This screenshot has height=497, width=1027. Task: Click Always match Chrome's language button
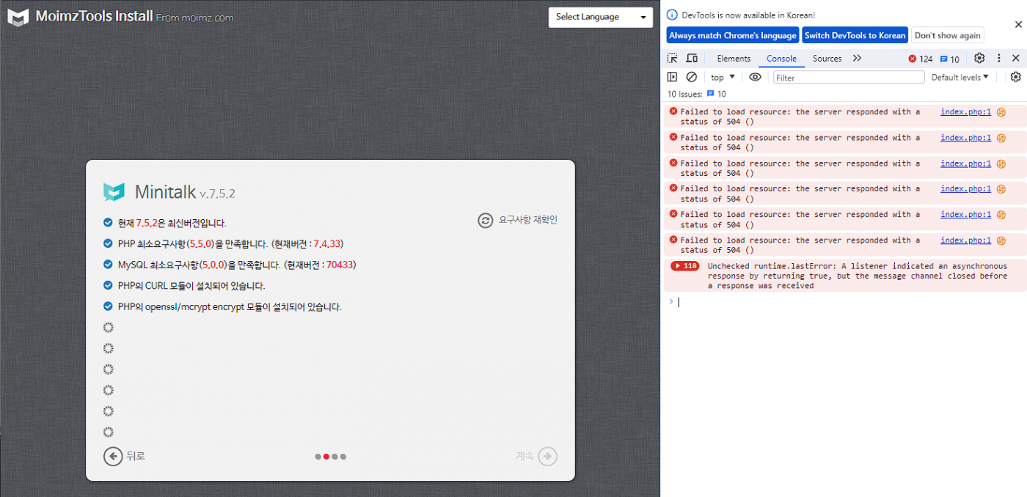(733, 35)
